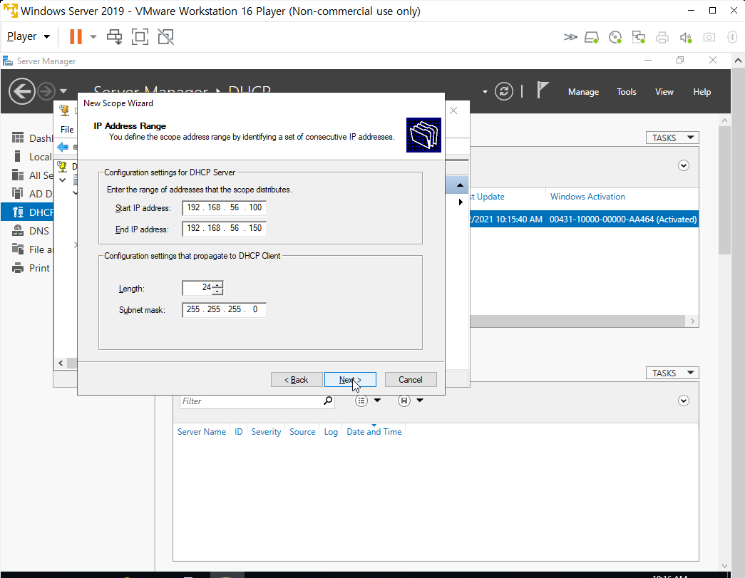Click the printer device icon

coord(662,37)
